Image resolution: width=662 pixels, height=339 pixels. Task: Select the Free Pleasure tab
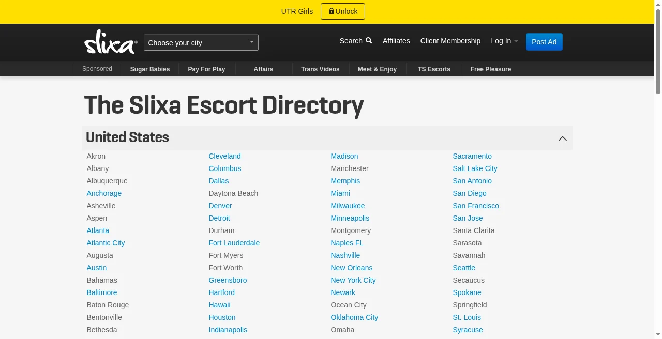pos(491,69)
